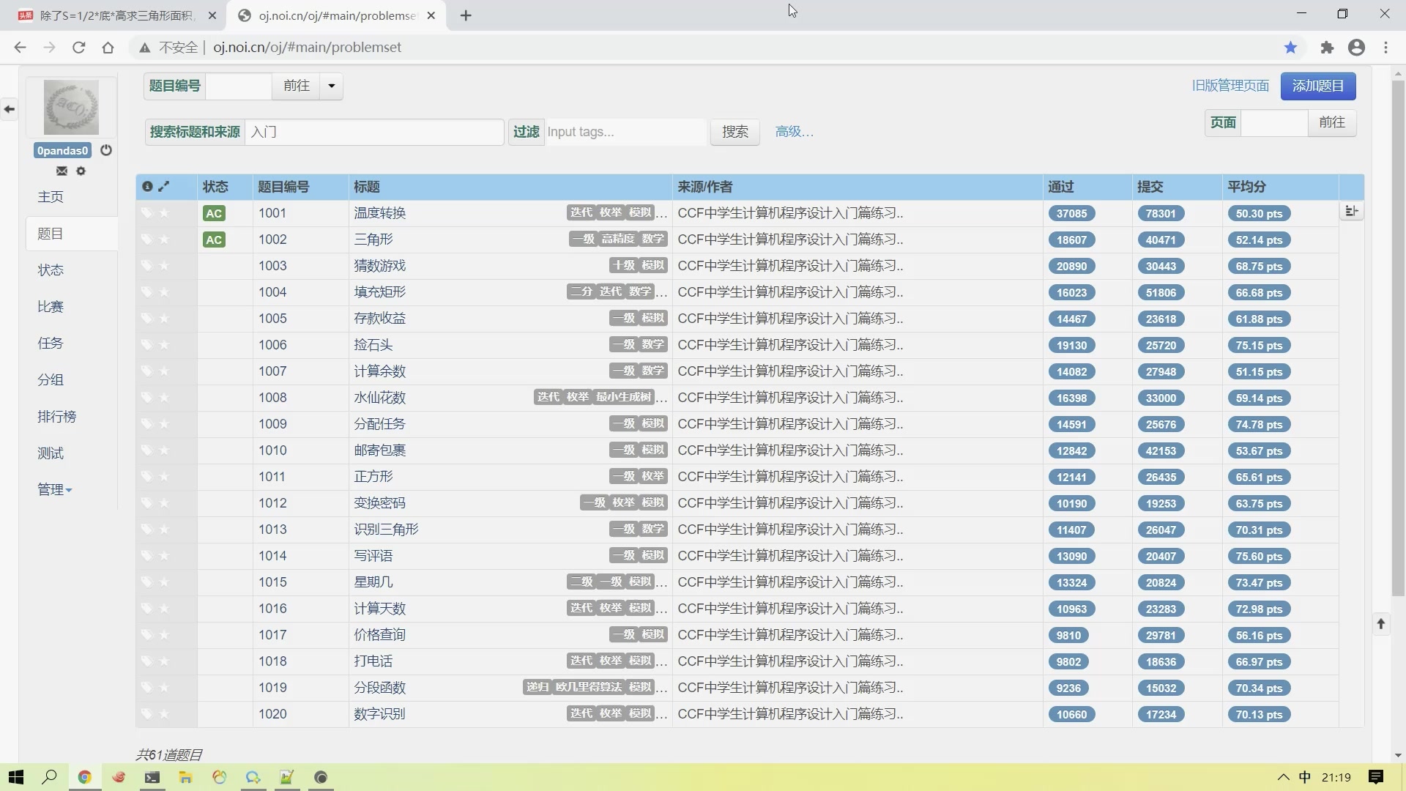Go to 排行榜 in the sidebar

click(56, 416)
